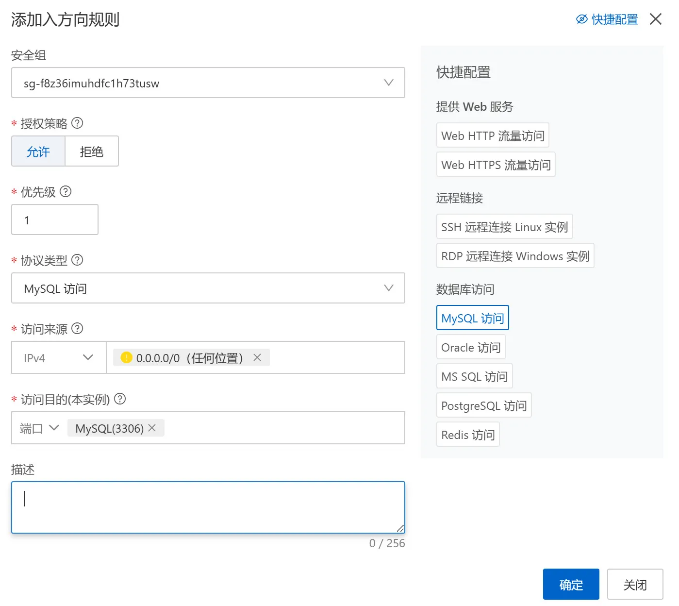Click the yellow warning icon on 0.0.0.0/0

click(x=126, y=357)
